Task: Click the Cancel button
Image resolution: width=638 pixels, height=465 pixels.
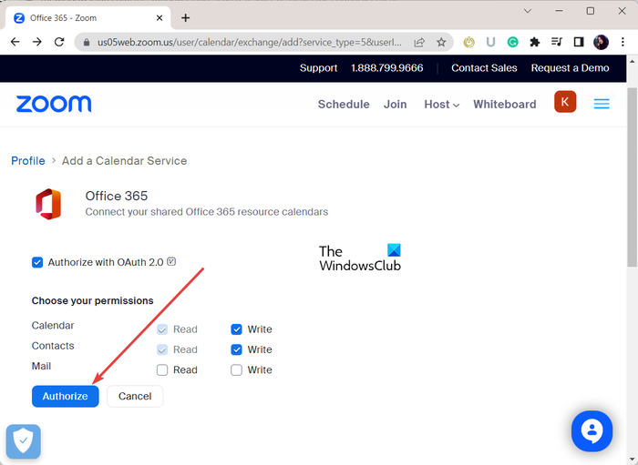Action: pyautogui.click(x=135, y=397)
